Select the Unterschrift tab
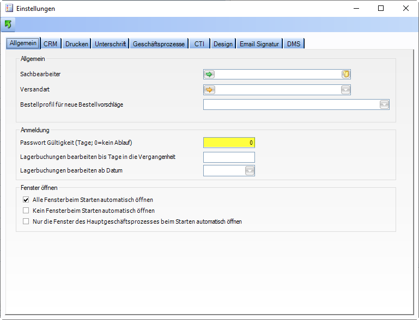The width and height of the screenshot is (419, 320). tap(110, 44)
